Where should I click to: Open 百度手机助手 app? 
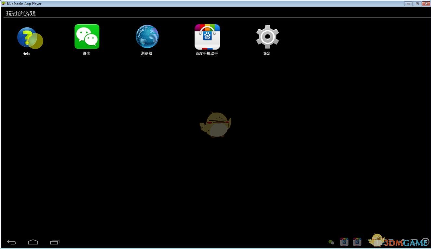pos(207,37)
